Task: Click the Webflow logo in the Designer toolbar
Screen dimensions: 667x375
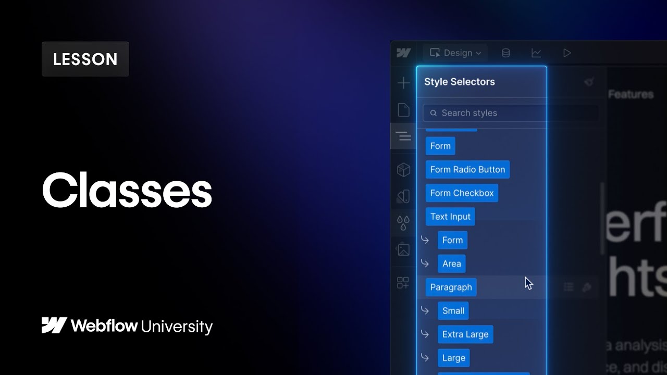Action: click(x=403, y=53)
